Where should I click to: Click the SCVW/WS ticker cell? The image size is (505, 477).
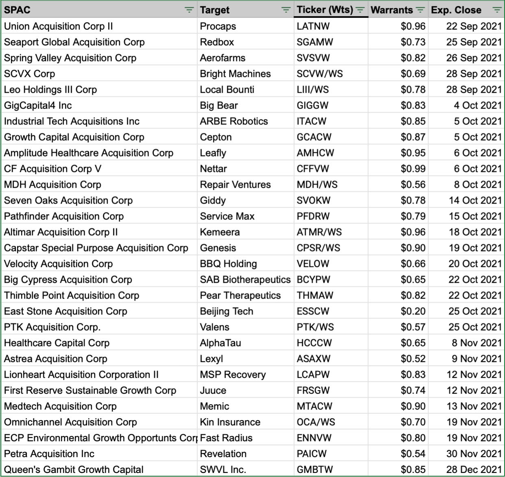click(331, 74)
